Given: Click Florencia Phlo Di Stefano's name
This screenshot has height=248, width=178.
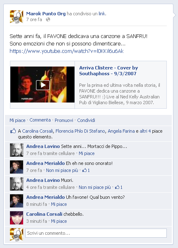Looking at the screenshot, I should (x=80, y=131).
